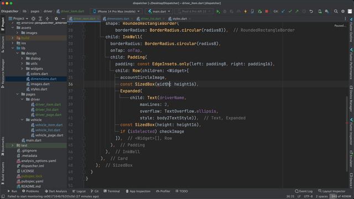354x199 pixels.
Task: Collapse the assets folder
Action: pyautogui.click(x=13, y=28)
